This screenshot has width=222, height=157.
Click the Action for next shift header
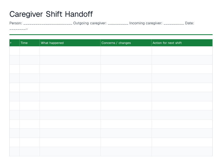tap(182, 43)
